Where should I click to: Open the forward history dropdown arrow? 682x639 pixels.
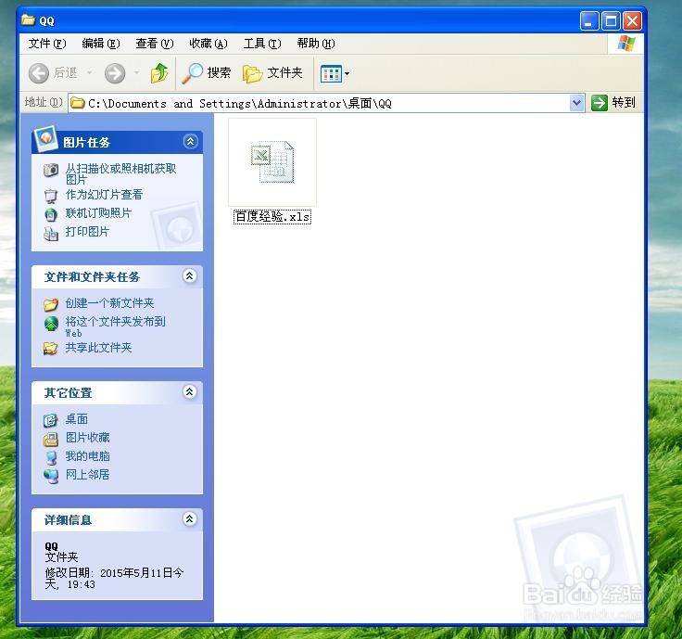click(x=136, y=72)
